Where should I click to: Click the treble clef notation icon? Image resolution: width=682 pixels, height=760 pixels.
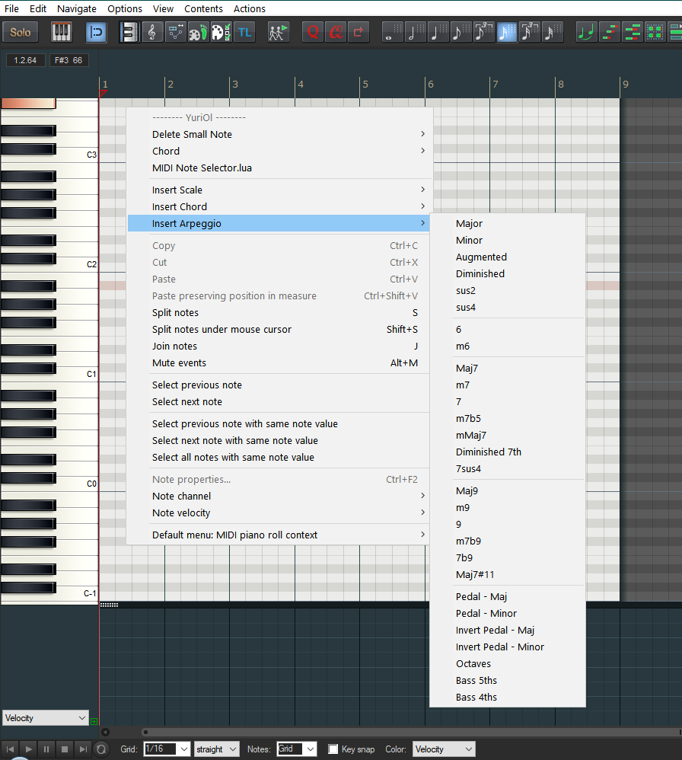(152, 32)
